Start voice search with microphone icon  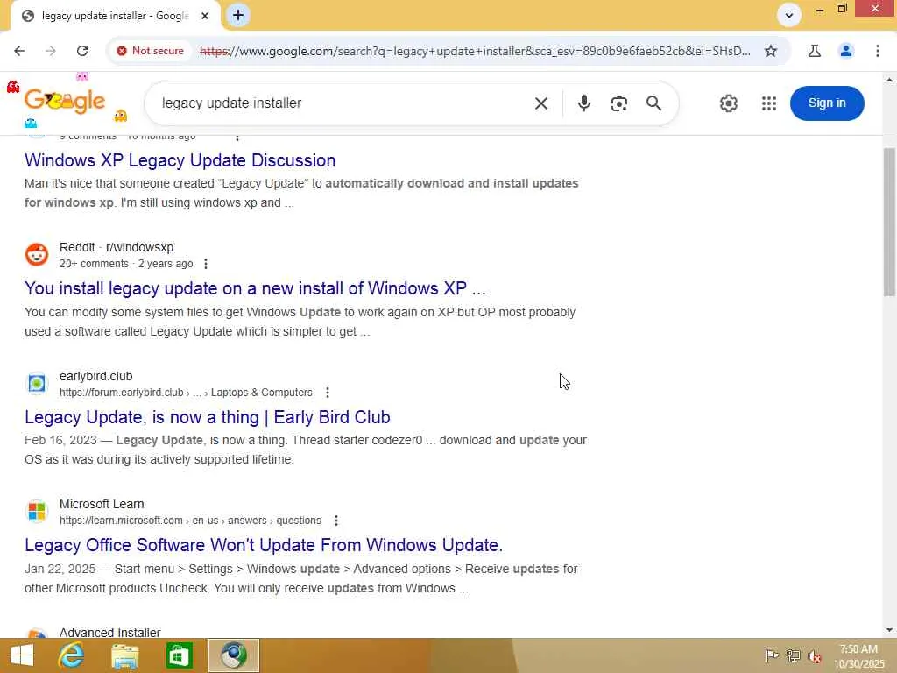pos(583,103)
